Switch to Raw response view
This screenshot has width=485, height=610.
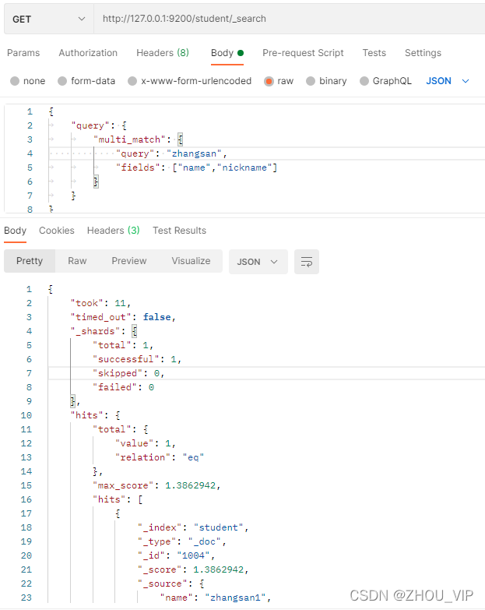pos(77,261)
